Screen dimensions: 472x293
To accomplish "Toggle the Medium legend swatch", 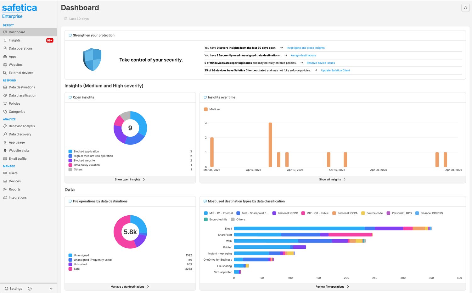I will point(206,109).
